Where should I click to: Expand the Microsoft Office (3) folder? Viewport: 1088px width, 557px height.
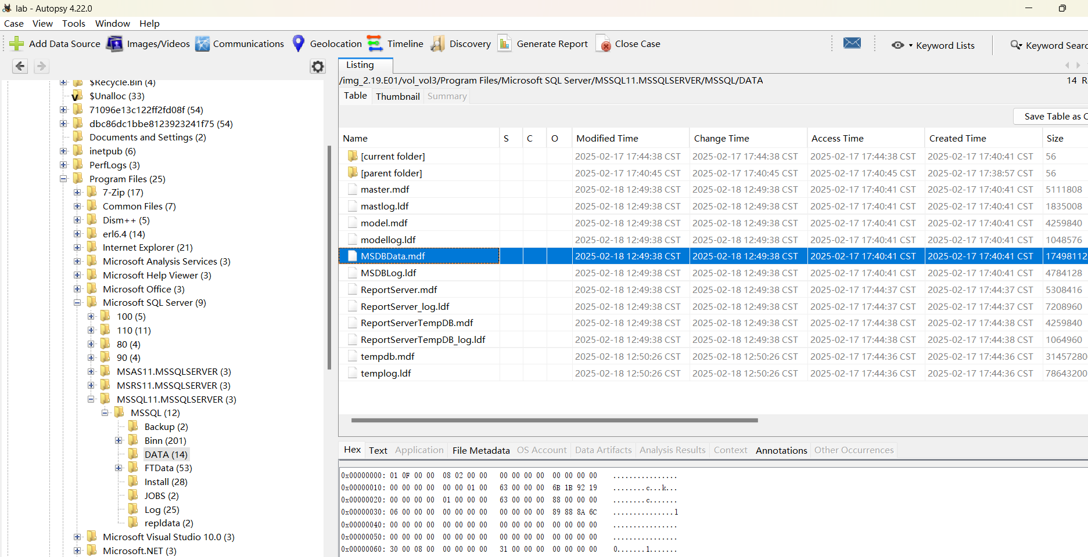coord(77,289)
